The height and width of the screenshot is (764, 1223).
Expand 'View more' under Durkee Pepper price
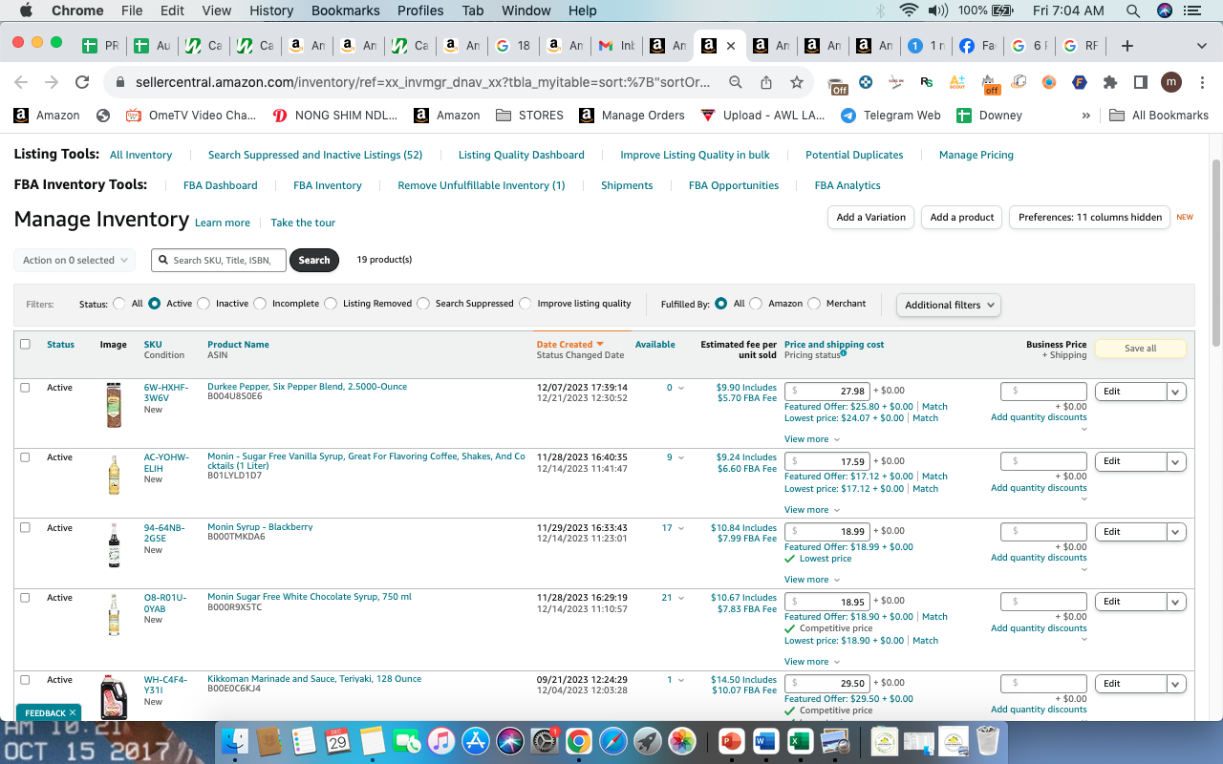812,439
